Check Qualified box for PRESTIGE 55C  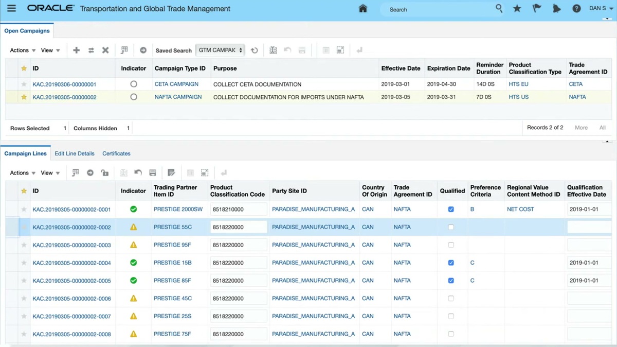(x=451, y=227)
